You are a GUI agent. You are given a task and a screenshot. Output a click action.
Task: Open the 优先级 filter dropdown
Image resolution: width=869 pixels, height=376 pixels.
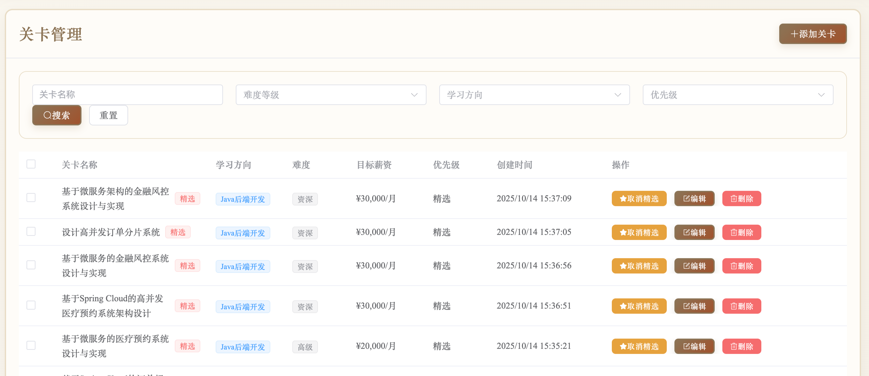pos(737,95)
